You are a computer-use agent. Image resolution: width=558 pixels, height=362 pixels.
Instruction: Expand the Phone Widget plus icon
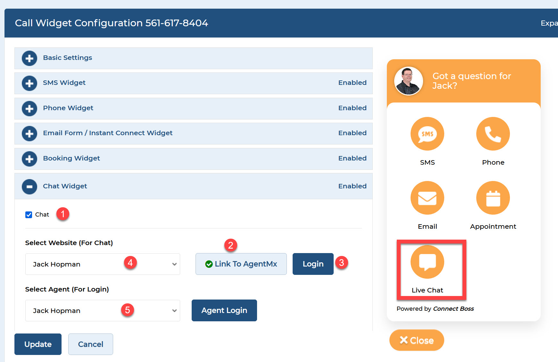pyautogui.click(x=29, y=109)
